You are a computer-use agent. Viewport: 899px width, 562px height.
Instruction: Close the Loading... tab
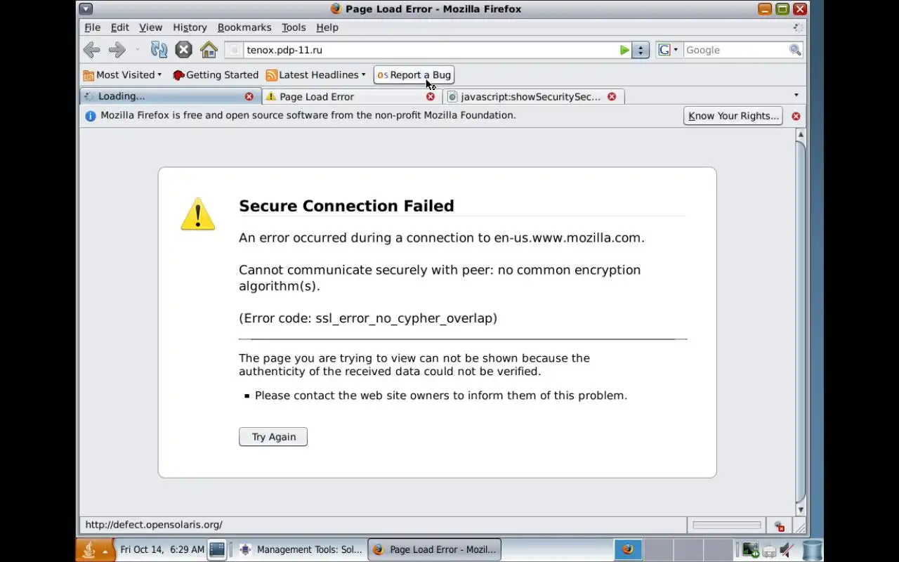pos(249,96)
